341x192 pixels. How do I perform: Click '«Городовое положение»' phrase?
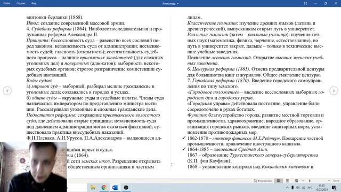(213, 92)
